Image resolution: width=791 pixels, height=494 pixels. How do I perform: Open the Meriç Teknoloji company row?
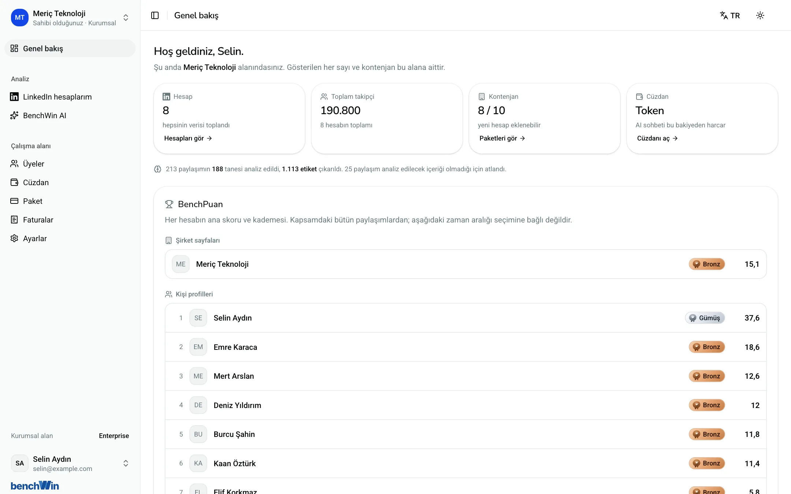(465, 264)
